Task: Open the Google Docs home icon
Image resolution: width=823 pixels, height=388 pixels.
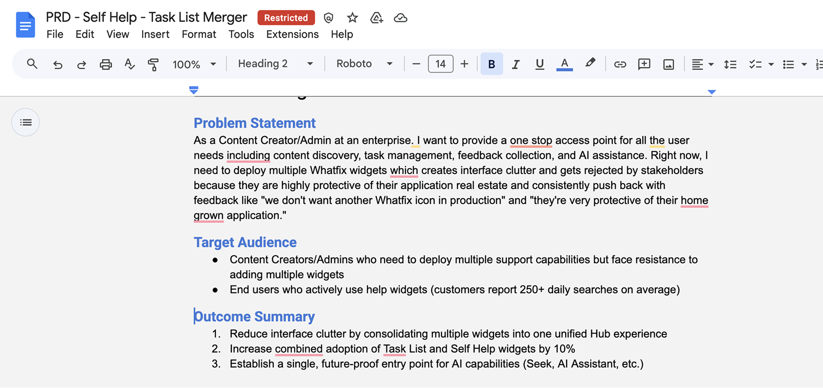Action: [25, 25]
